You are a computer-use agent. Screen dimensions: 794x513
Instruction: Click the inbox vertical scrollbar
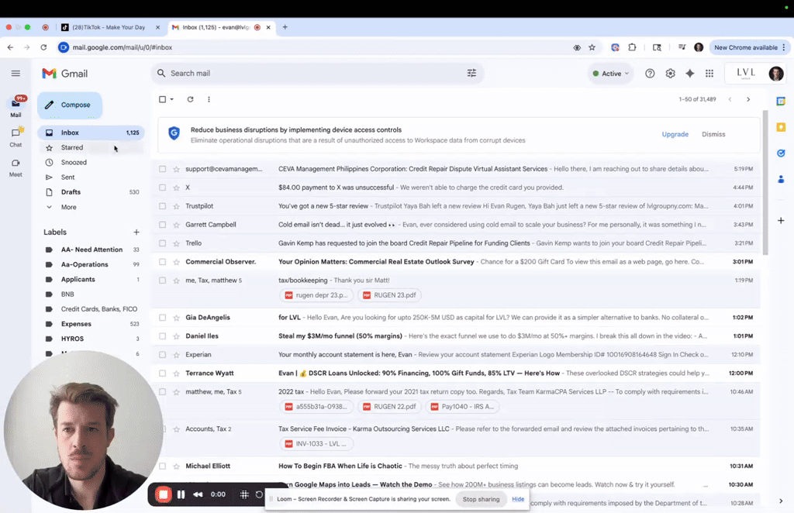click(x=765, y=182)
